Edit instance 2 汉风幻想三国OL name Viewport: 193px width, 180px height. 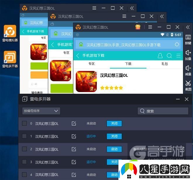[74, 149]
